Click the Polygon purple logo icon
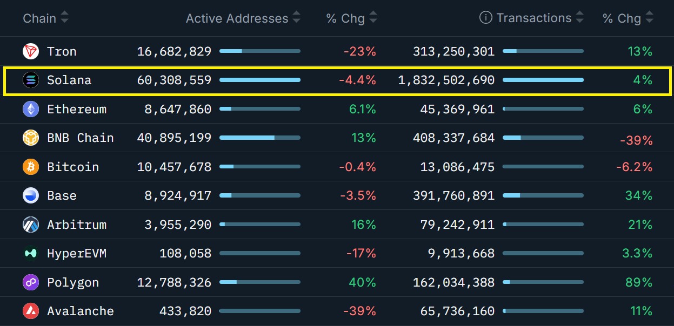Viewport: 674px width, 326px height. (x=31, y=282)
